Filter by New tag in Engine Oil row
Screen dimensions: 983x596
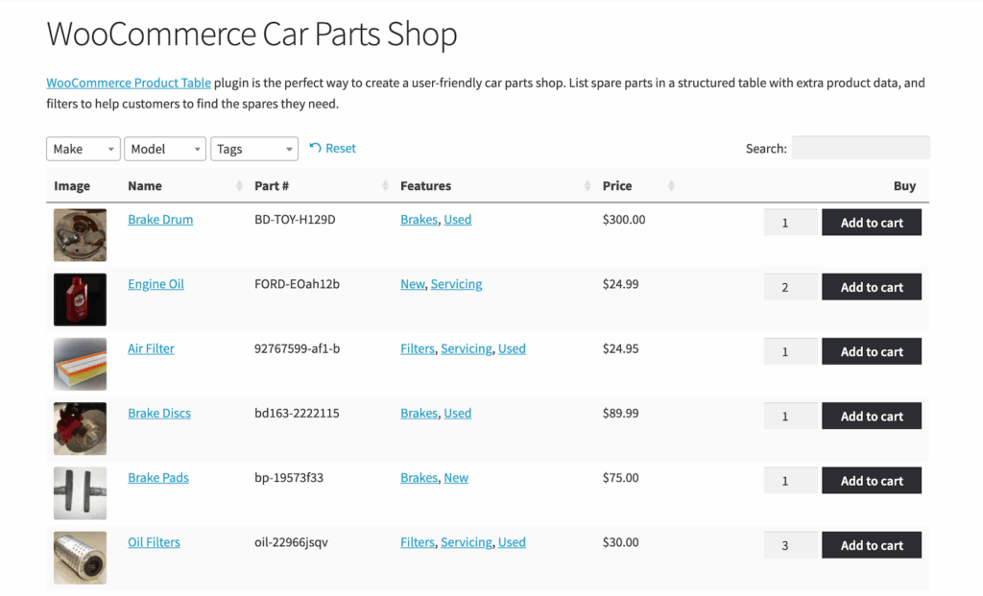[x=413, y=284]
